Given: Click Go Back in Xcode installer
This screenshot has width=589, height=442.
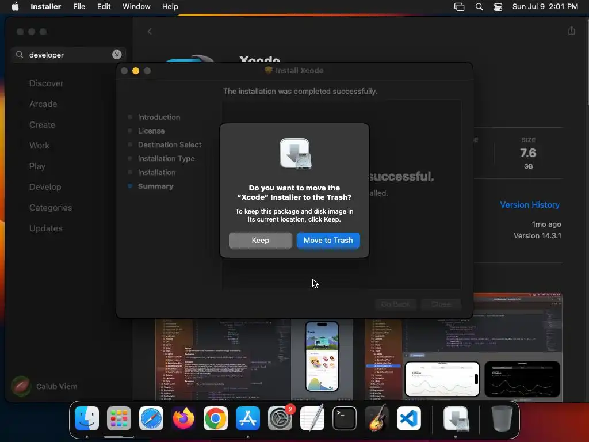Looking at the screenshot, I should tap(395, 304).
